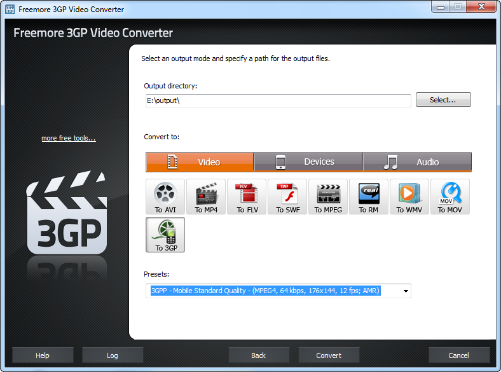The height and width of the screenshot is (372, 501).
Task: Browse with the Select... button
Action: 443,100
